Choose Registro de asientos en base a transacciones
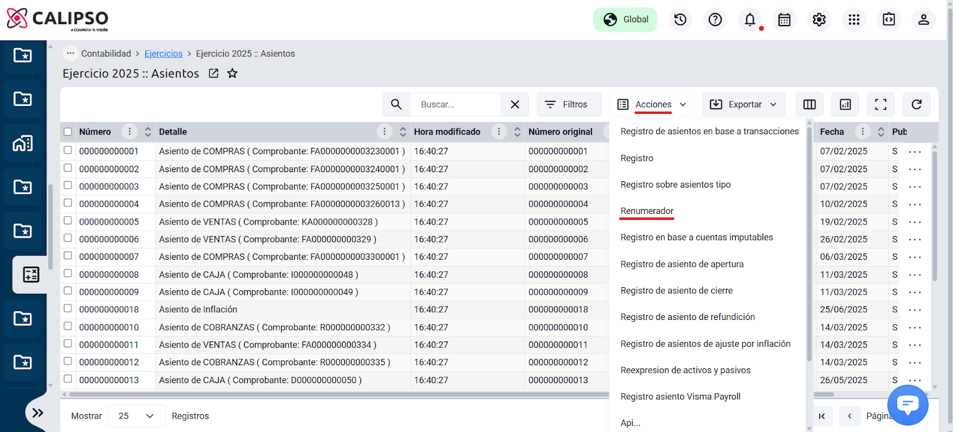Screen dimensions: 953x432 pos(709,131)
